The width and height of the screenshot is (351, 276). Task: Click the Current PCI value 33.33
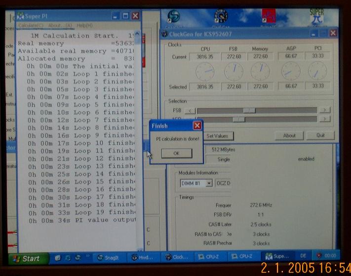[x=317, y=55]
